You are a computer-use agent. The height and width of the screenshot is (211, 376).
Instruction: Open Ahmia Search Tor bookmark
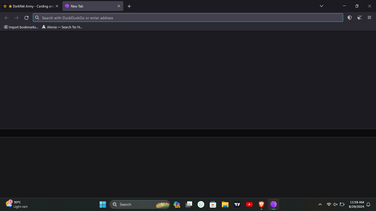click(62, 27)
